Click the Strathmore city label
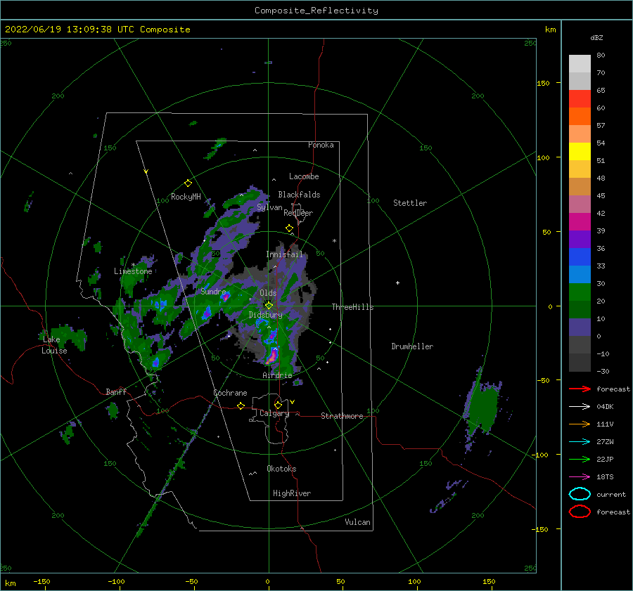 pyautogui.click(x=342, y=416)
